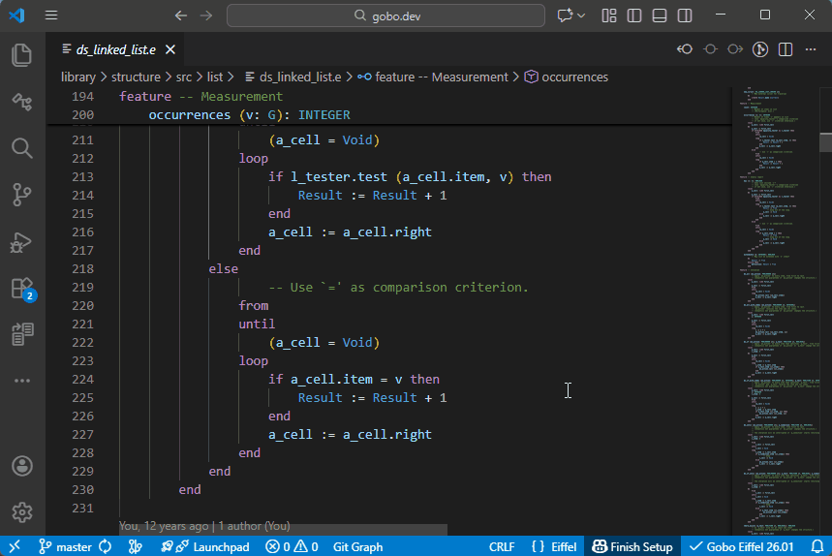Show additional views with the ellipsis

21,381
